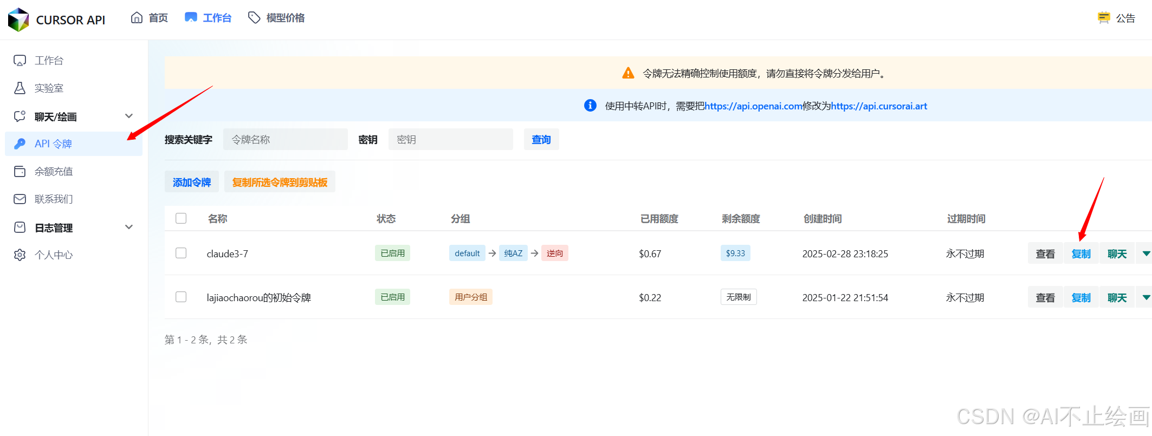Screen dimensions: 1152x436
Task: Open 余额充值 in the sidebar
Action: (x=74, y=171)
